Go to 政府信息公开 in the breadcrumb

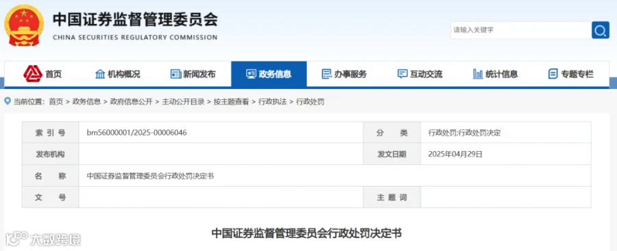pos(131,102)
